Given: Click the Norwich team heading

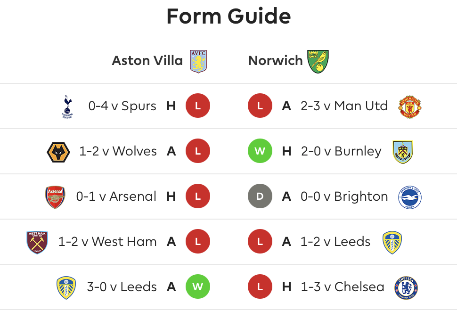Looking at the screenshot, I should 276,61.
